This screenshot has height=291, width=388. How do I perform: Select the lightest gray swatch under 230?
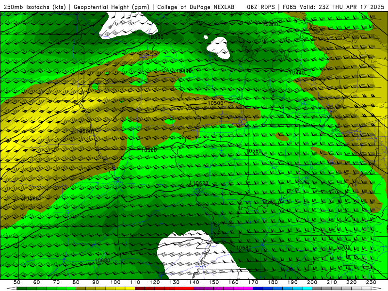366,289
